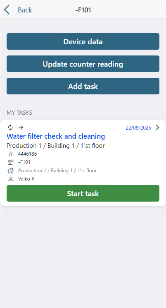Start the water filter task
Viewport: 166px width, 308px height.
(x=83, y=193)
